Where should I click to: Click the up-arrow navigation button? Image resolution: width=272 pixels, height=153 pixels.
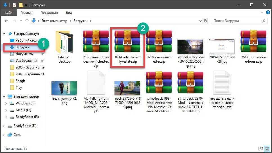coord(27,21)
